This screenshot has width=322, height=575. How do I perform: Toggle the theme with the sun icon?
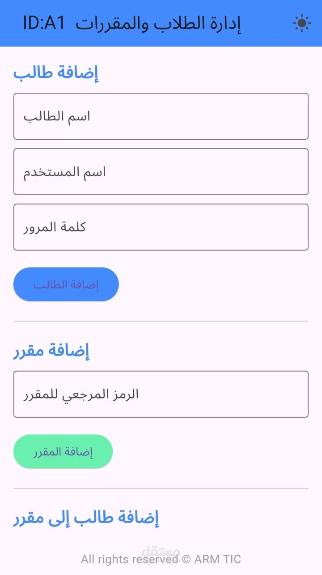tap(301, 23)
